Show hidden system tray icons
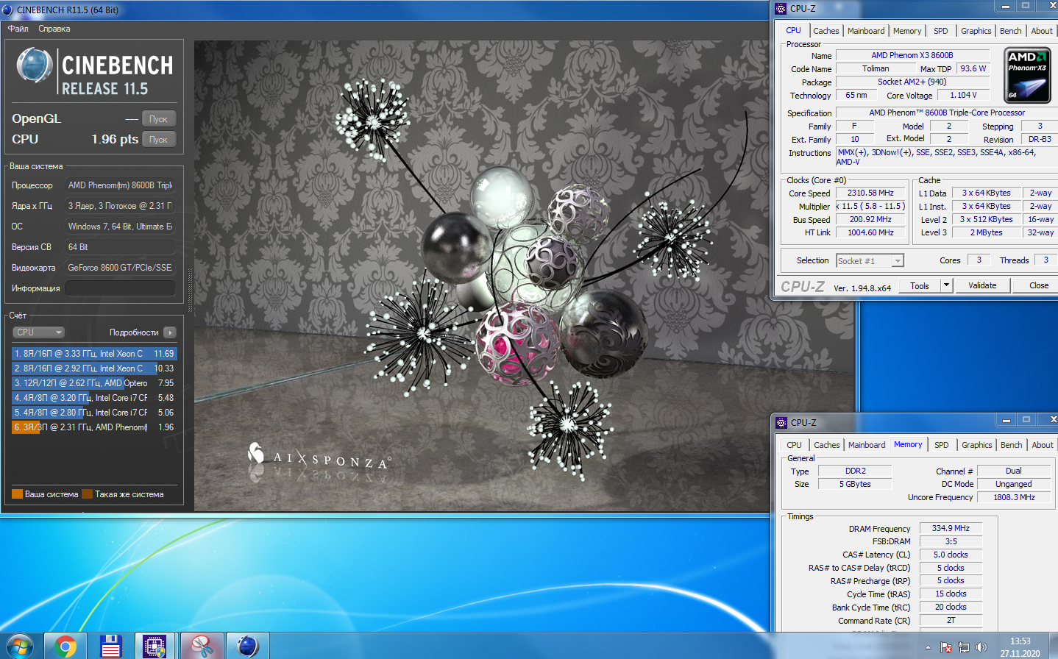 tap(928, 648)
